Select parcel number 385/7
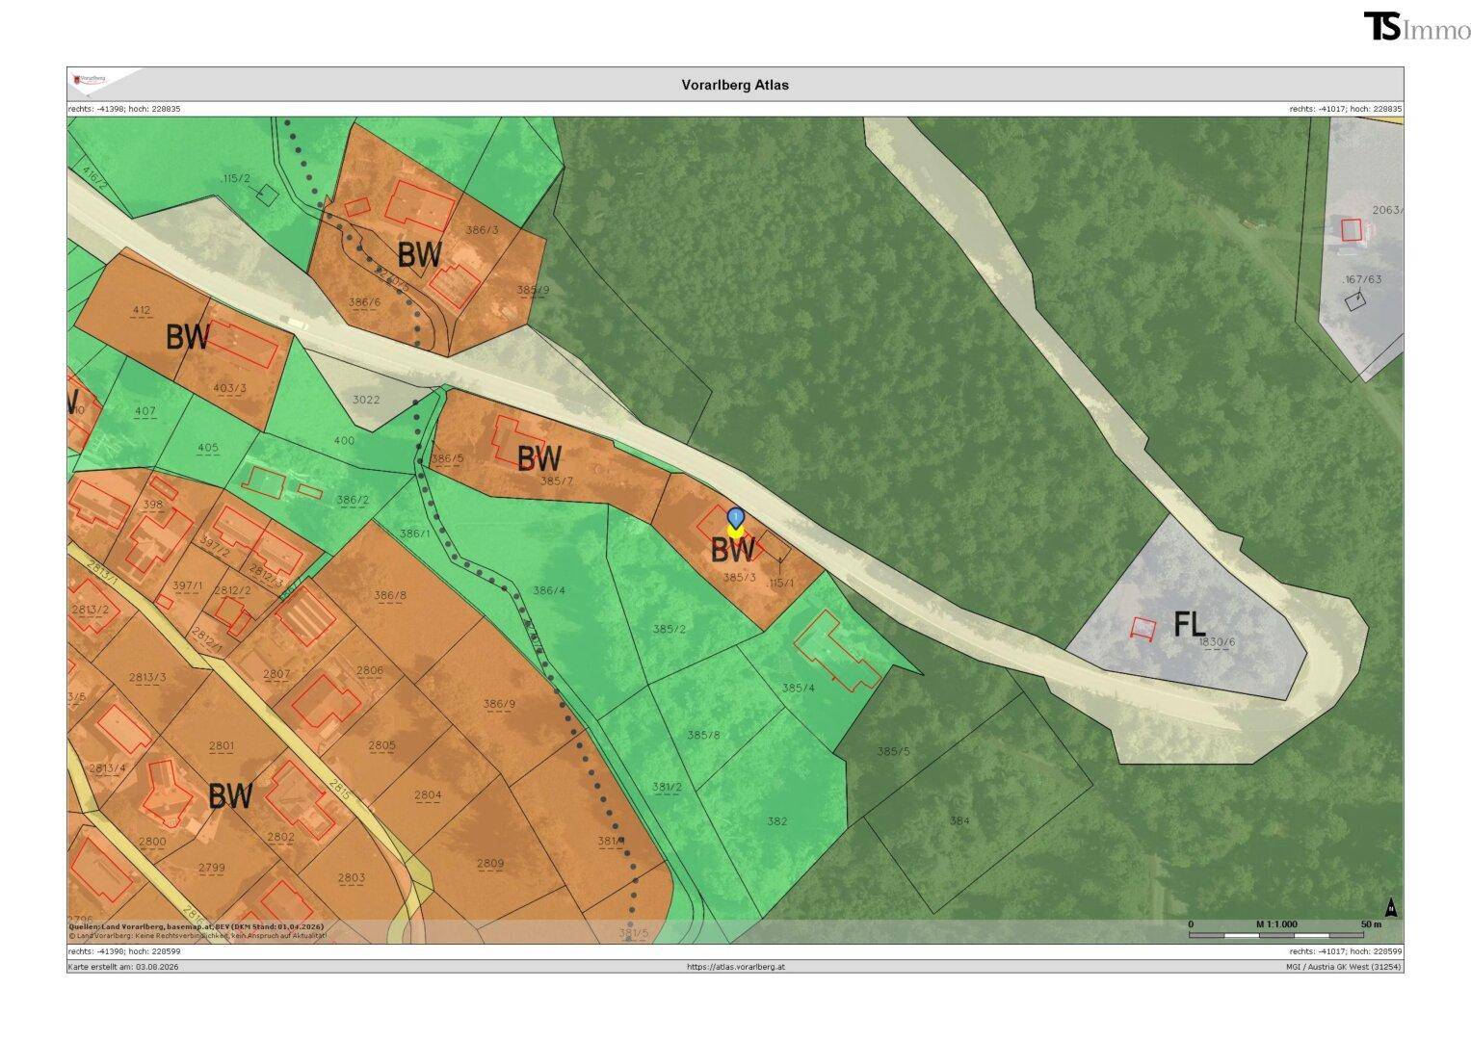The width and height of the screenshot is (1471, 1040). click(557, 481)
